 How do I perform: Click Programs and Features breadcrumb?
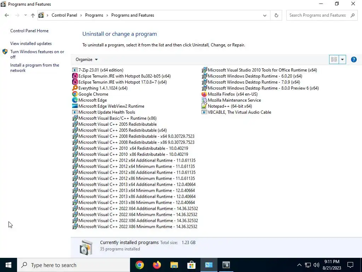133,15
